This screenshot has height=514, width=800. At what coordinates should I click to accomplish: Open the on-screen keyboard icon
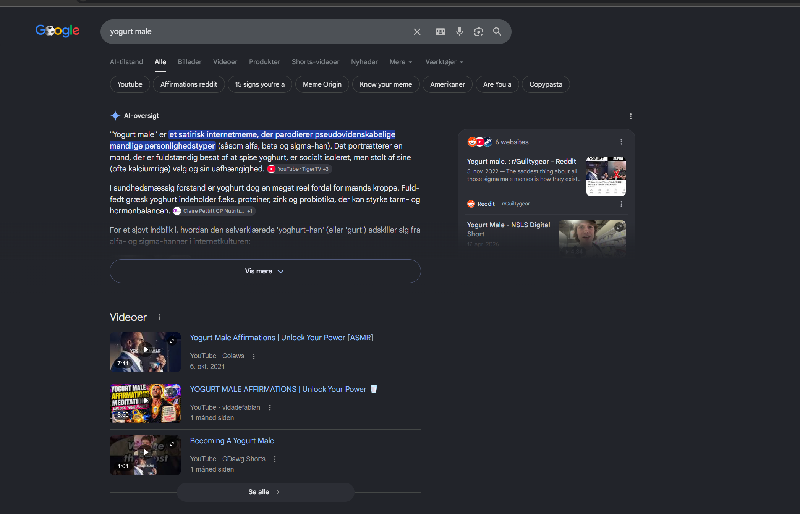click(440, 32)
